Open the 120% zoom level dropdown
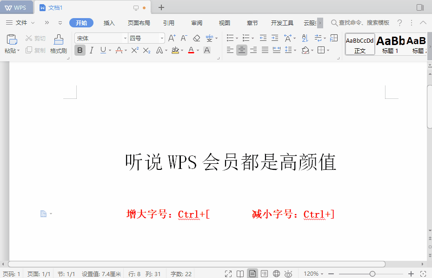 coord(313,274)
